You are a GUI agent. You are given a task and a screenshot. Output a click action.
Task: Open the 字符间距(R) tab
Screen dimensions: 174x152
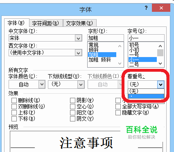[46, 23]
